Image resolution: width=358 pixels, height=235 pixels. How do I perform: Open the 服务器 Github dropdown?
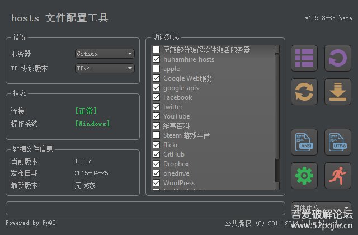pyautogui.click(x=105, y=54)
